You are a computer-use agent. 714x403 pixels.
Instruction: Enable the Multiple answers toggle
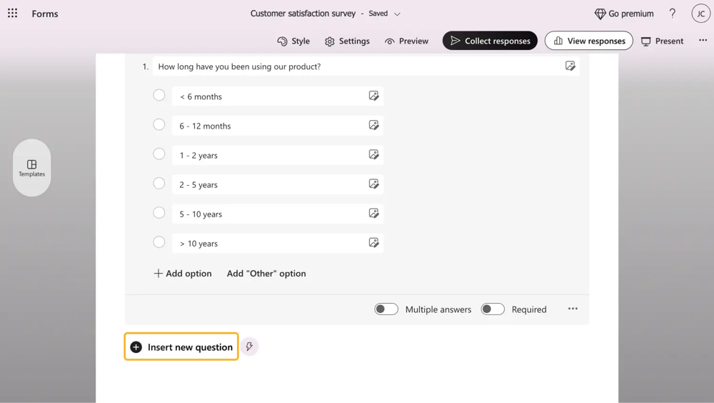click(386, 309)
